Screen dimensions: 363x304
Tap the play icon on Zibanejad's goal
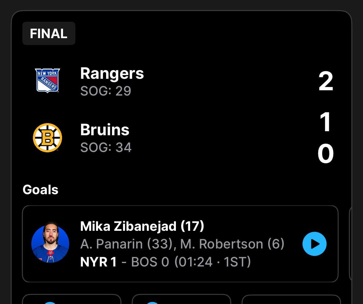pos(315,244)
